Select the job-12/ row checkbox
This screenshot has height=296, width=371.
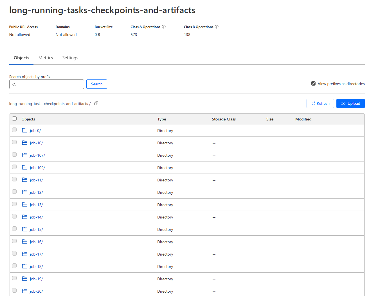pyautogui.click(x=14, y=192)
